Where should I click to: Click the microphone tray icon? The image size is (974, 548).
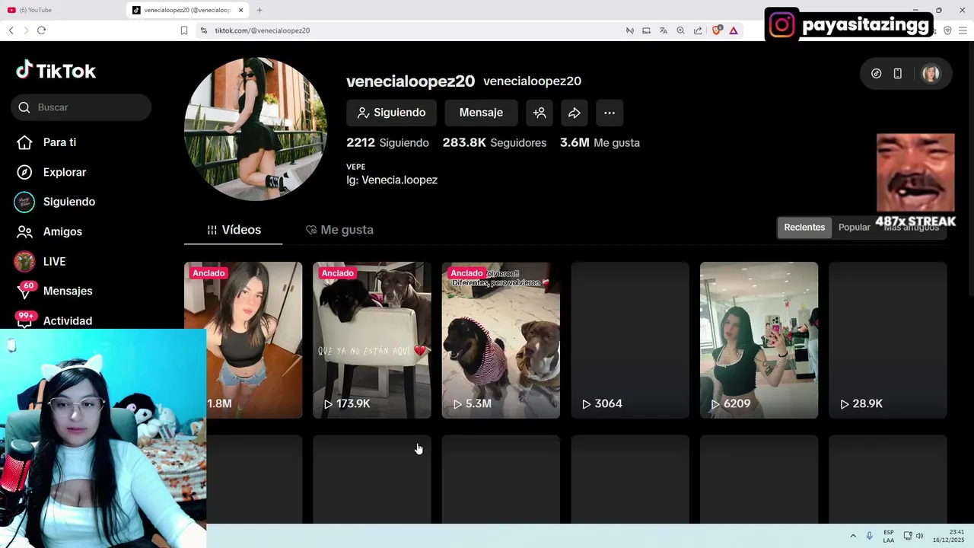coord(870,536)
